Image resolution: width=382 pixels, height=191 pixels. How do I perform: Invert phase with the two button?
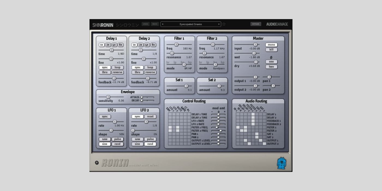click(x=271, y=67)
